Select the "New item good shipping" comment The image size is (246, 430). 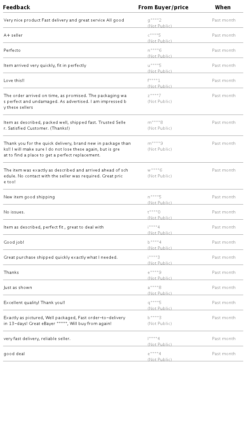[x=29, y=197]
